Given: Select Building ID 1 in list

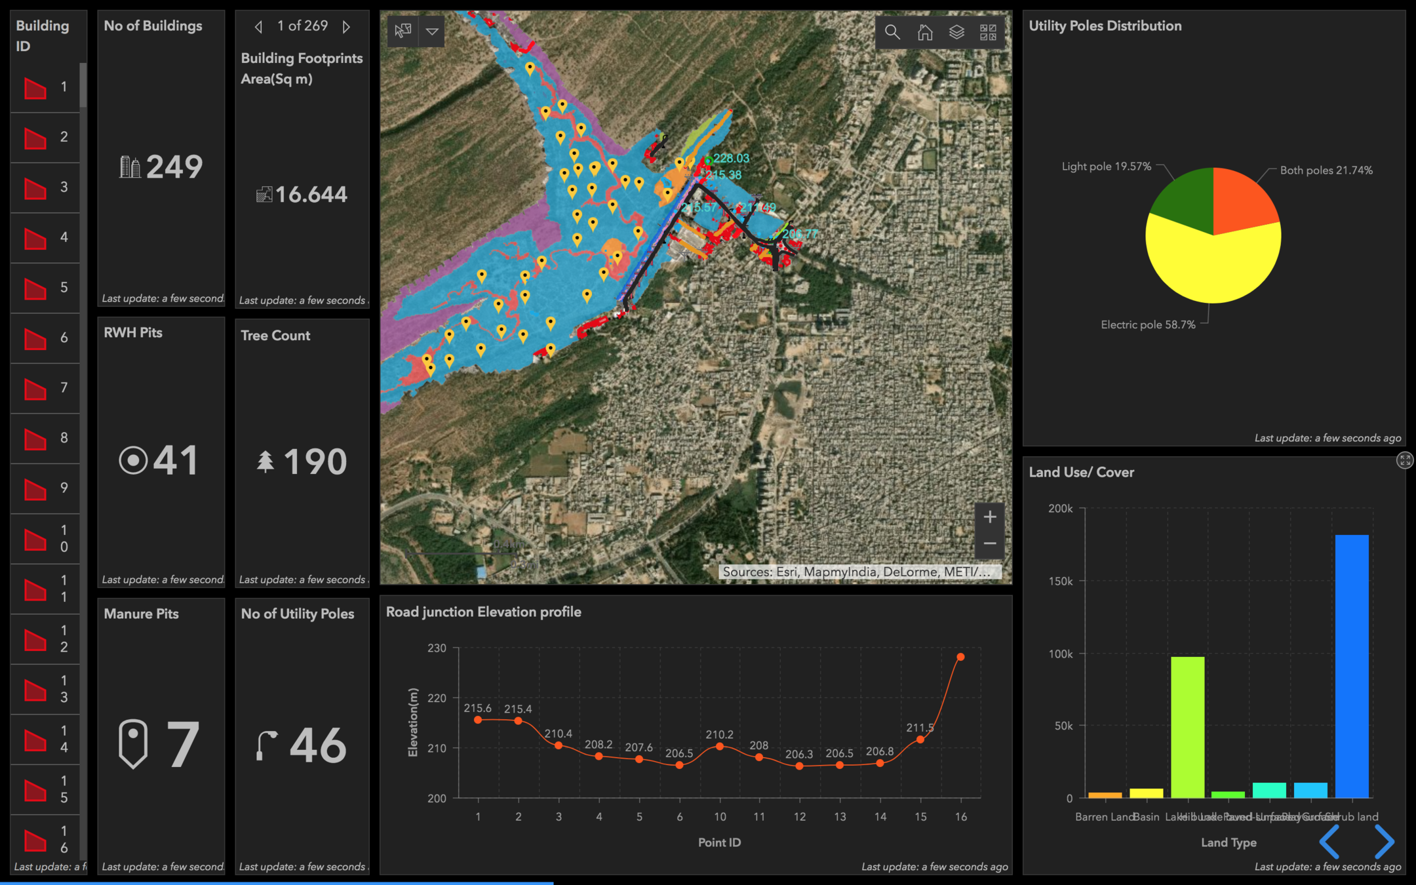Looking at the screenshot, I should (x=45, y=87).
